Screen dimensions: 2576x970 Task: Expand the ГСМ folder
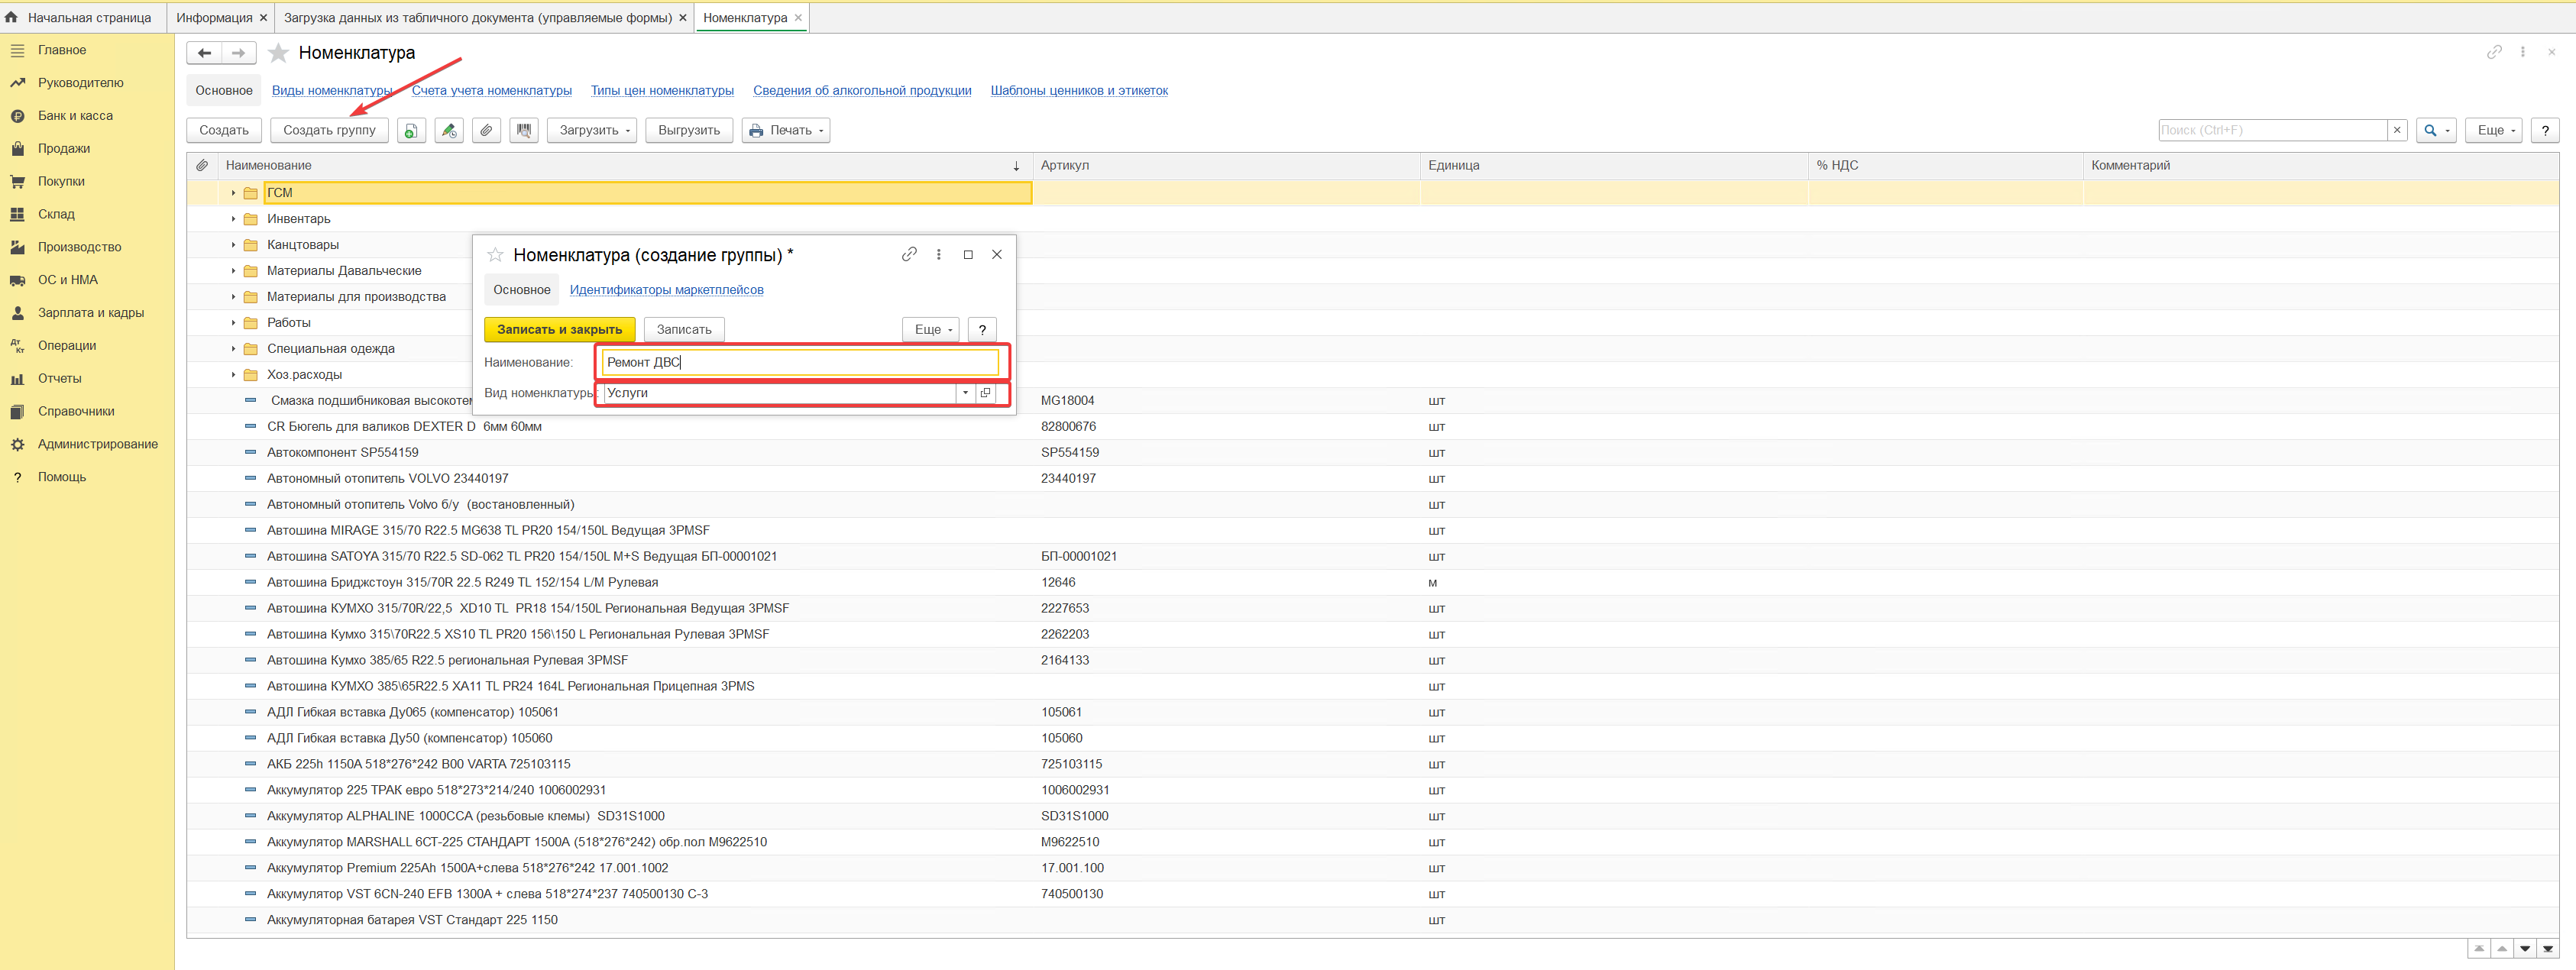pos(233,193)
